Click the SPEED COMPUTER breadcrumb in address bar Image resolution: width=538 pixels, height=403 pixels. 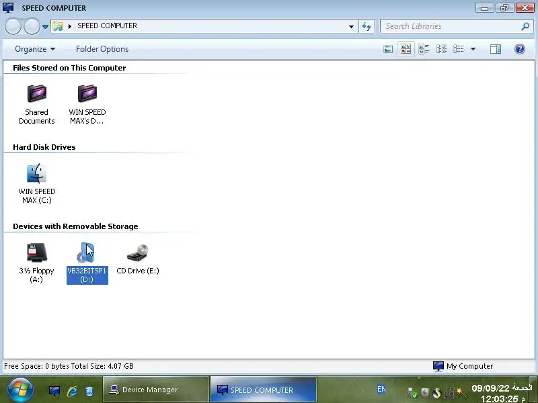click(x=108, y=26)
